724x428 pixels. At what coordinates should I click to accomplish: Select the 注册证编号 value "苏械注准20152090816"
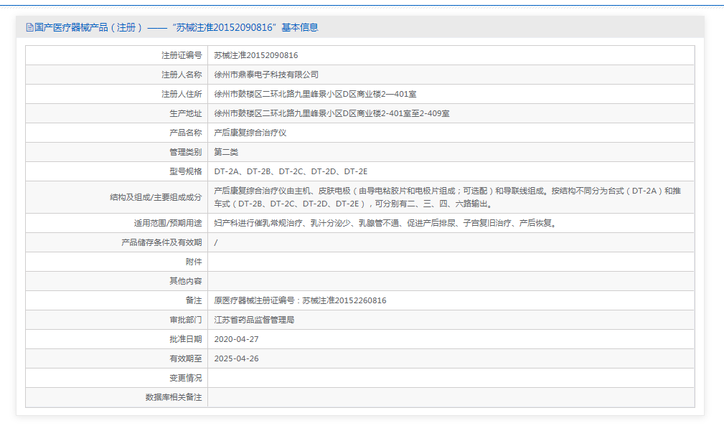[x=260, y=55]
